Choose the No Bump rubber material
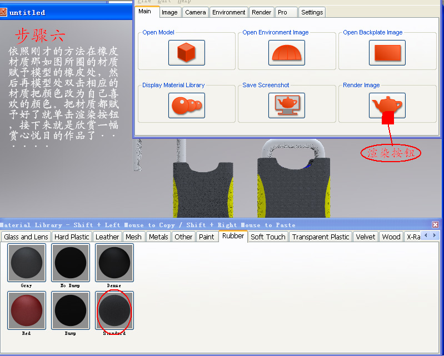The image size is (444, 356). point(71,263)
